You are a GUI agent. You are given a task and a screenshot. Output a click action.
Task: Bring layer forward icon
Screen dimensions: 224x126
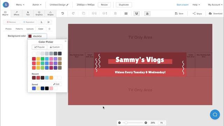105,13
